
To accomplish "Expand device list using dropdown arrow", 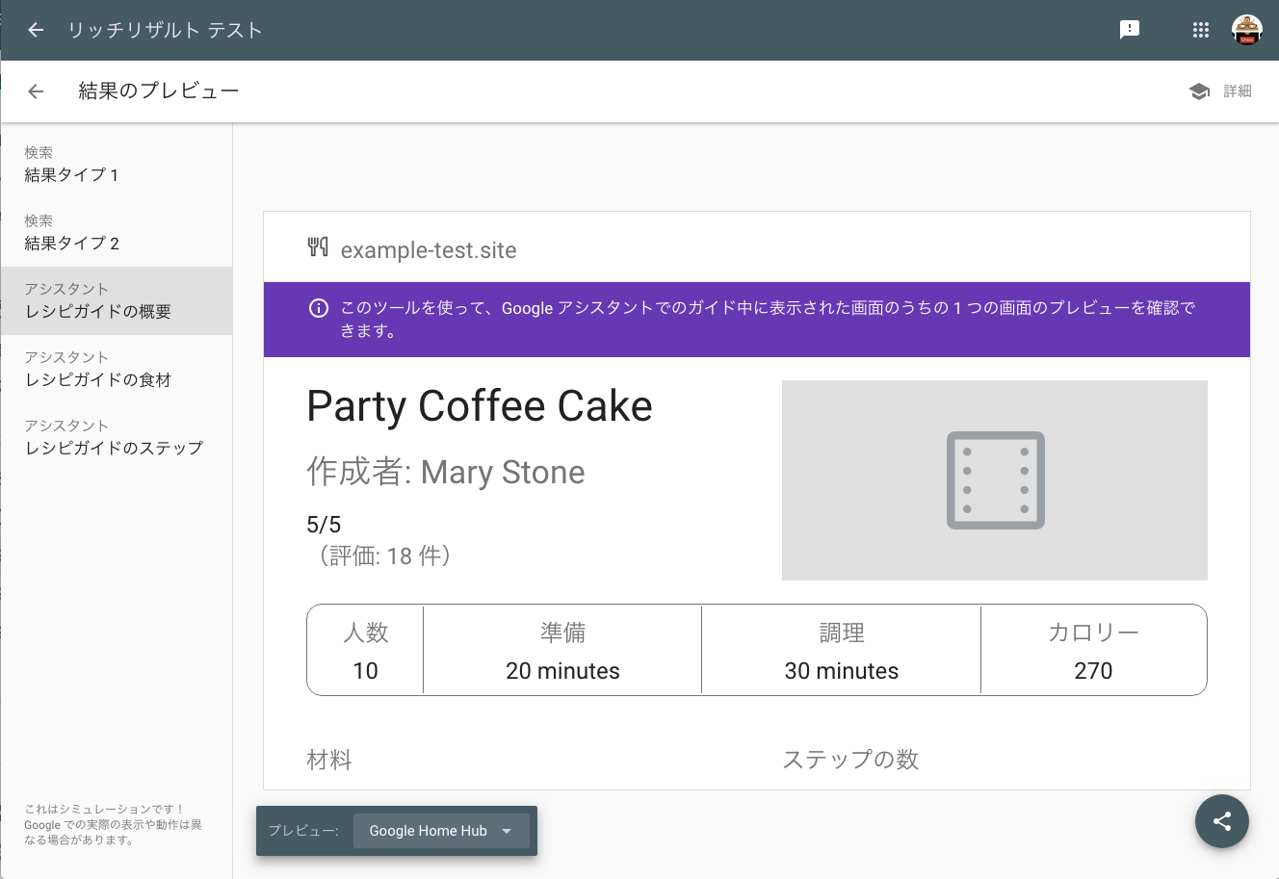I will click(507, 831).
